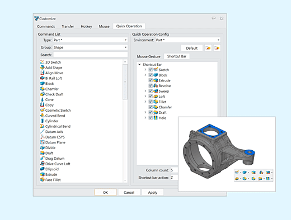Choose the Datum Axis icon
The width and height of the screenshot is (291, 220).
tap(43, 132)
